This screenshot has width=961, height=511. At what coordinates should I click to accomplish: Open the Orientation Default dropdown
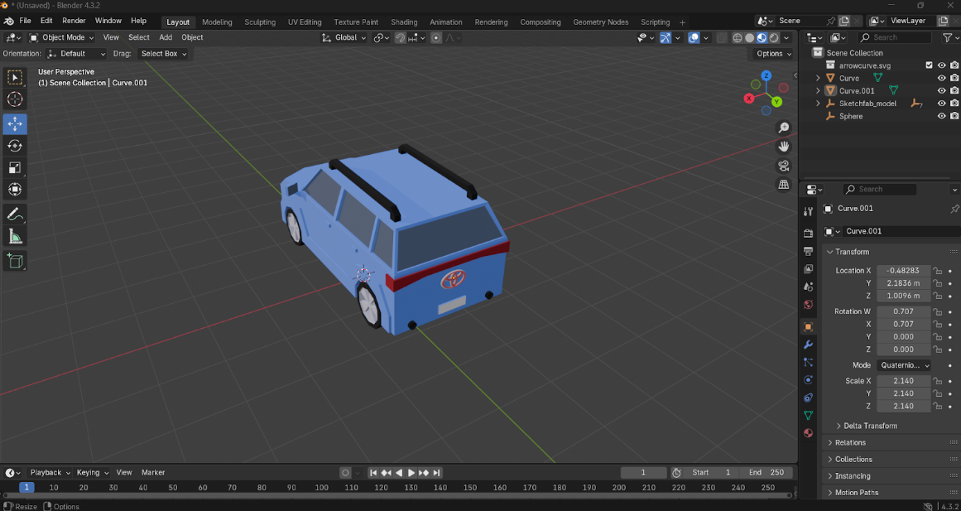click(76, 53)
